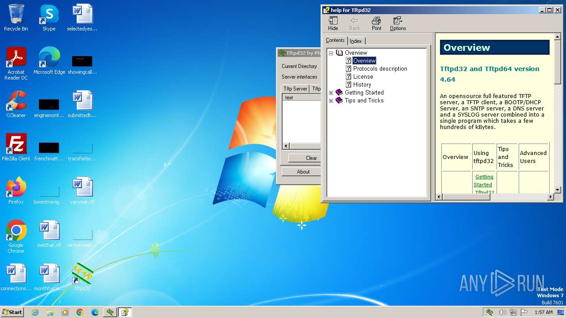Click the help pane horizontal scroll right arrow

tap(551, 197)
